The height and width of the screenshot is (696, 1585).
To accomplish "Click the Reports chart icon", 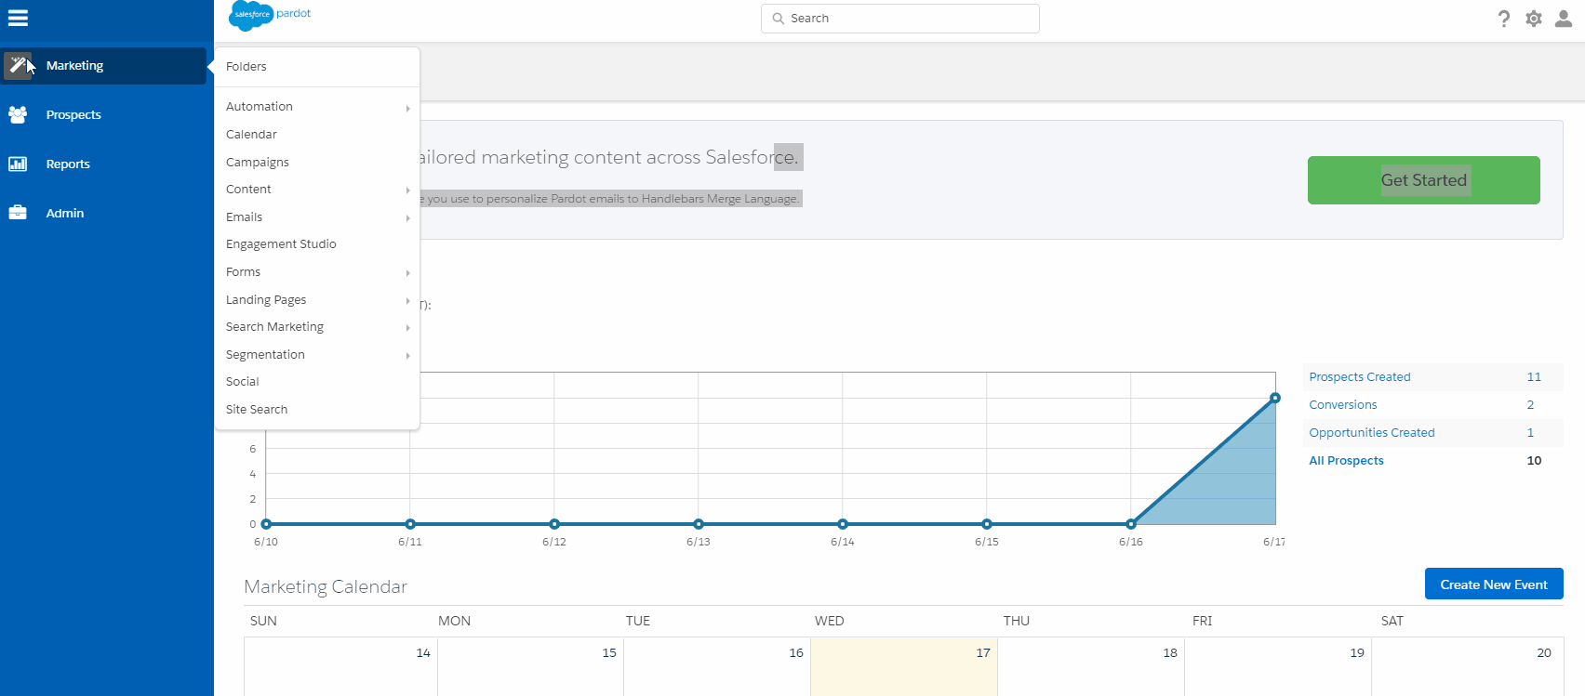I will (x=18, y=164).
